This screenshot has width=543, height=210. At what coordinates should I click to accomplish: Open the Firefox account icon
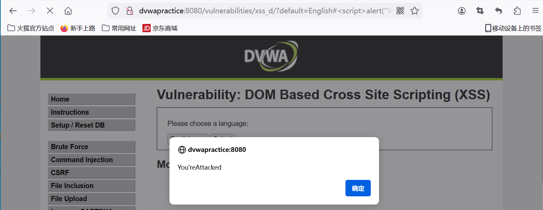pos(462,11)
